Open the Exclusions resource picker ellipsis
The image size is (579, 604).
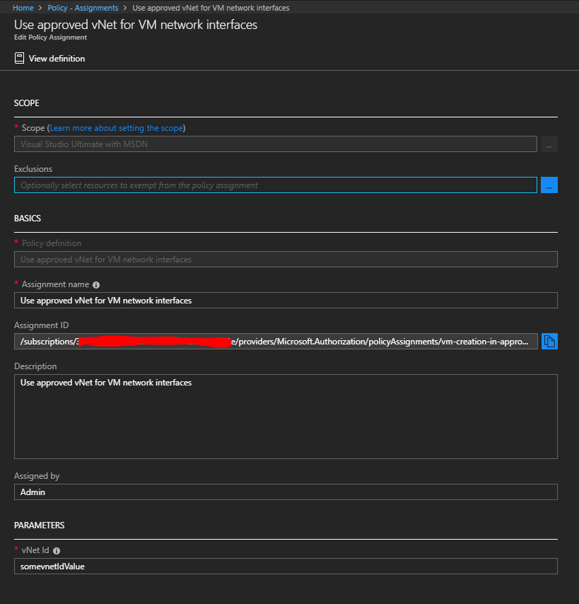tap(549, 185)
